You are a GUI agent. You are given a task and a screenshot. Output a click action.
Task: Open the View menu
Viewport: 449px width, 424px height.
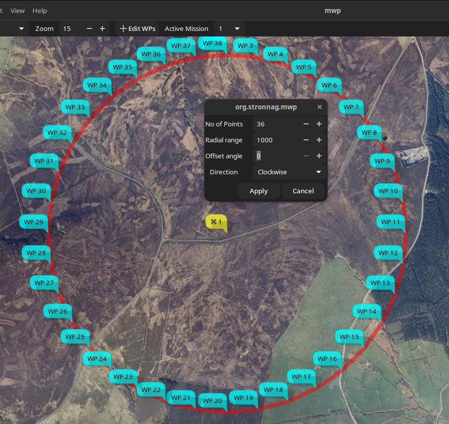coord(17,11)
